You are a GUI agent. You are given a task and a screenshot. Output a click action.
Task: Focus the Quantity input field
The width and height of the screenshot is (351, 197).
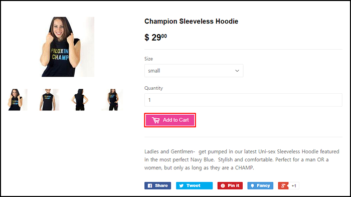(x=243, y=100)
